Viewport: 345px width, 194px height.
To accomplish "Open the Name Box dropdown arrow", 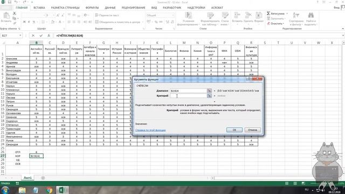I will coord(20,36).
